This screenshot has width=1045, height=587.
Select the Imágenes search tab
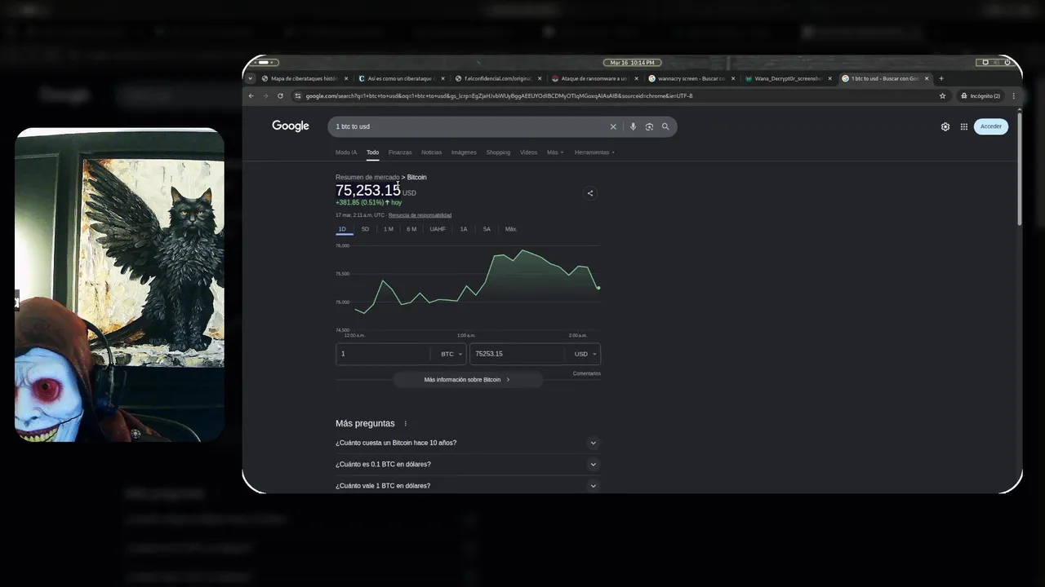pyautogui.click(x=464, y=152)
